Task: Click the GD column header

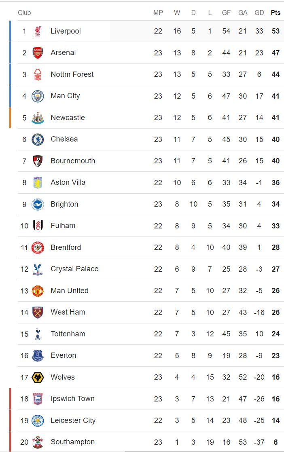Action: (259, 13)
